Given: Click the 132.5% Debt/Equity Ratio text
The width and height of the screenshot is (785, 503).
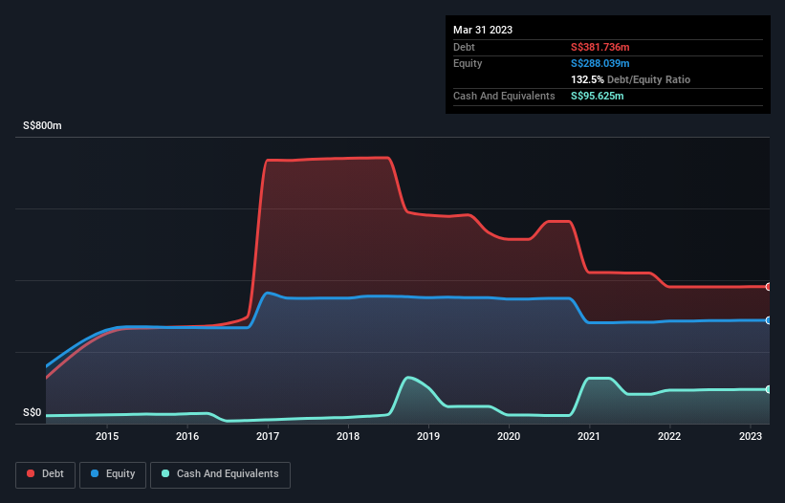Looking at the screenshot, I should 630,79.
